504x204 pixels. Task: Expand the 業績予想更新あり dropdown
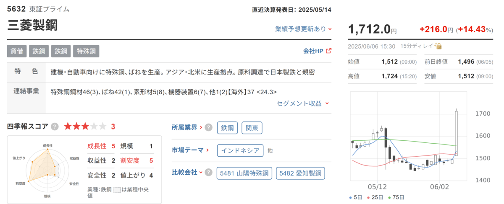point(303,29)
